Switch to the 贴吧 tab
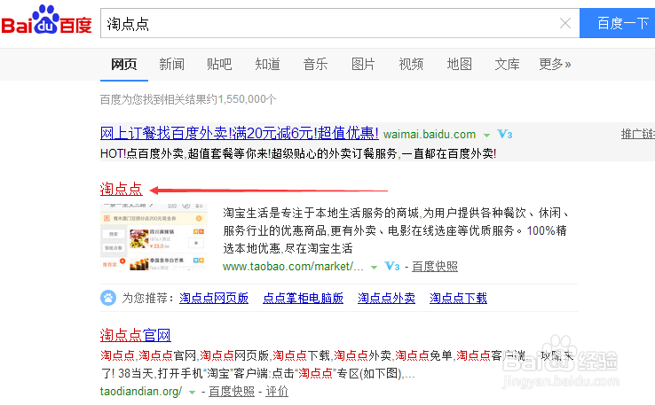Image resolution: width=655 pixels, height=405 pixels. [x=219, y=64]
